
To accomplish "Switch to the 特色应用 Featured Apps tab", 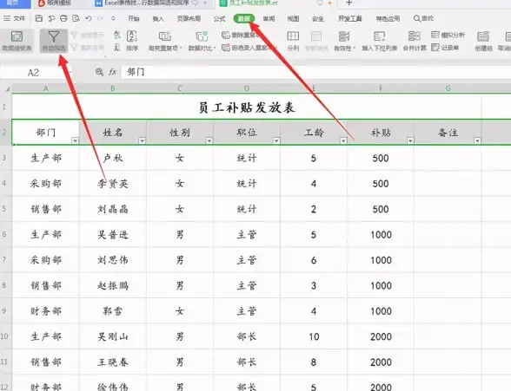I will tap(388, 18).
